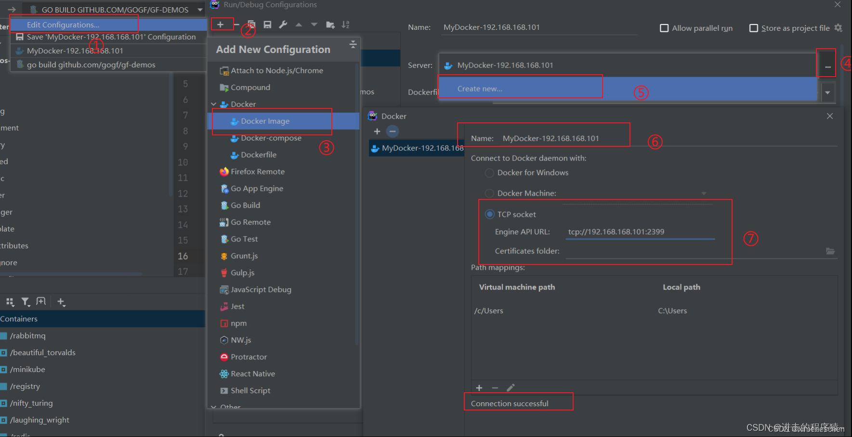Viewport: 852px width, 437px height.
Task: Close the Docker dialog
Action: 830,116
